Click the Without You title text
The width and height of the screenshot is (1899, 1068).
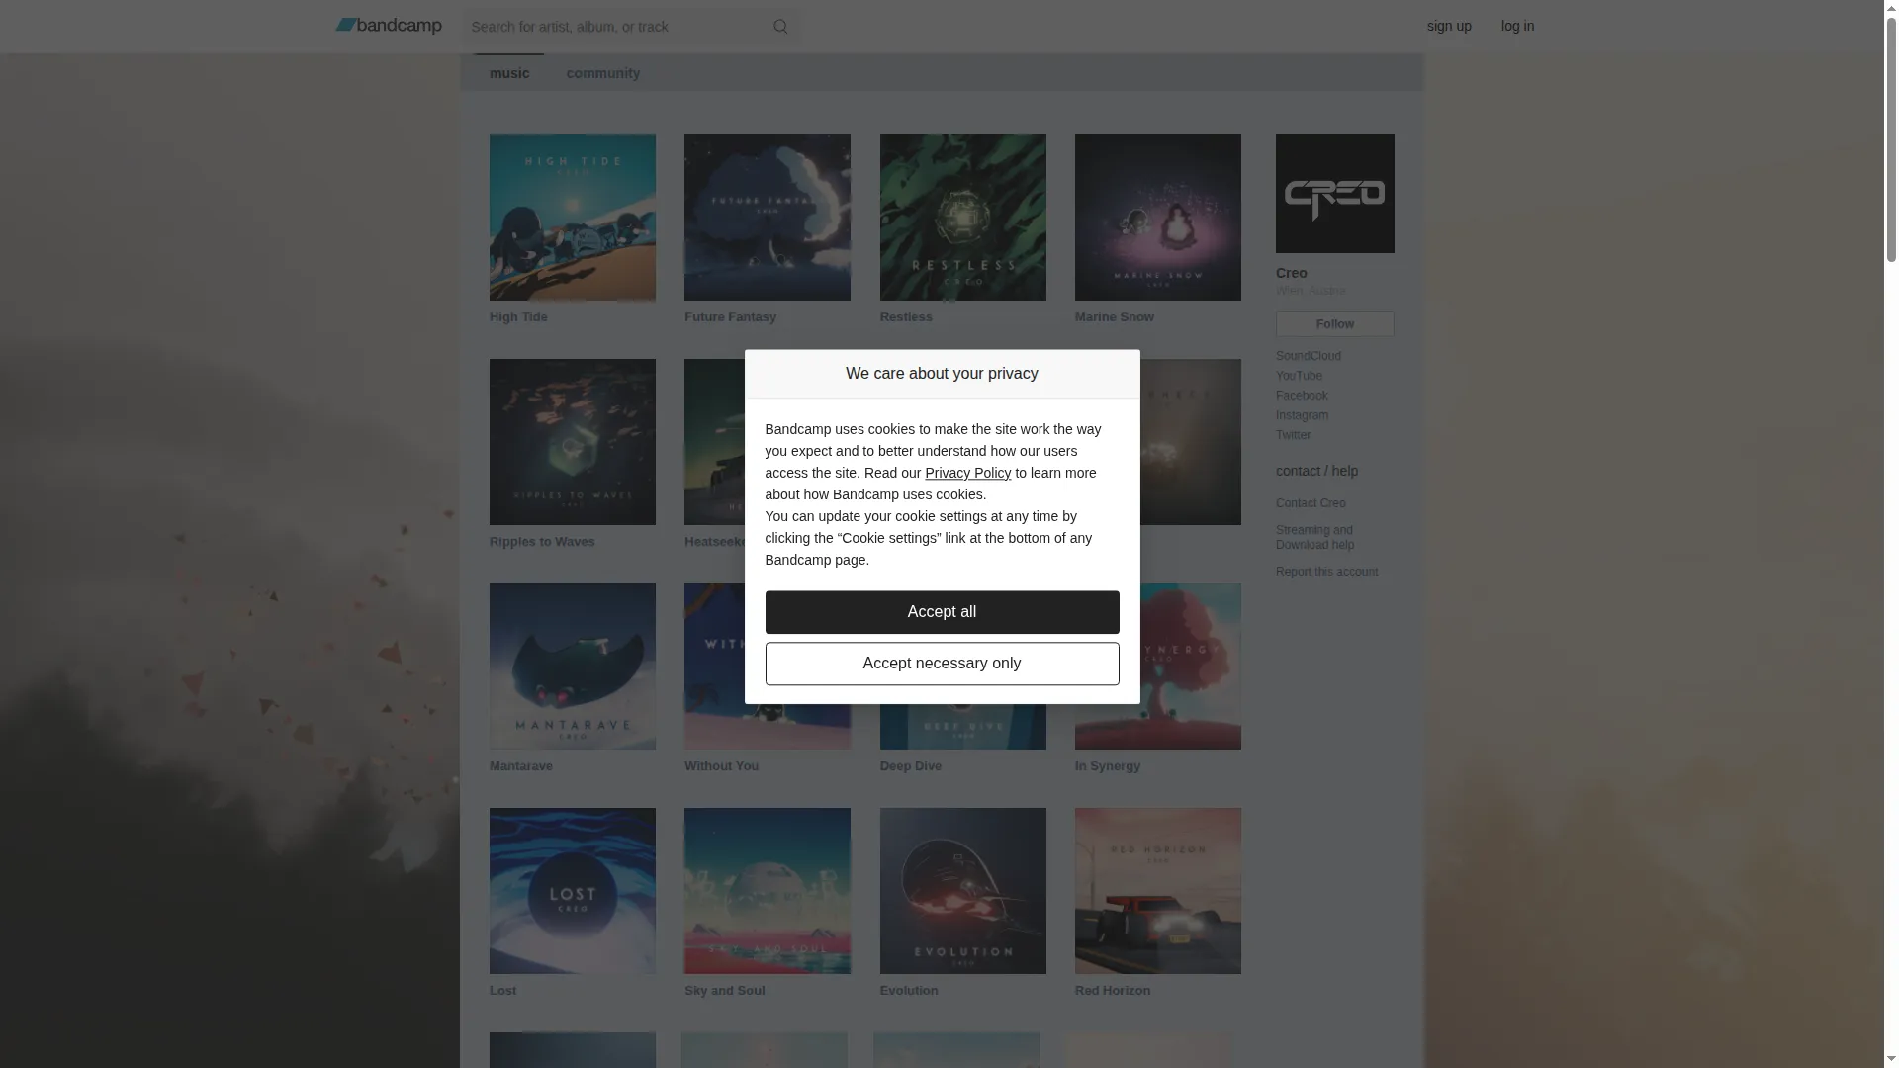tap(721, 766)
